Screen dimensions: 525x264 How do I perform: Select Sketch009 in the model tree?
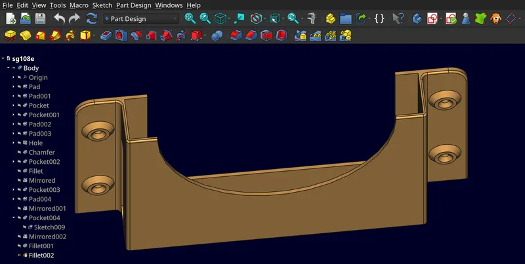click(49, 227)
